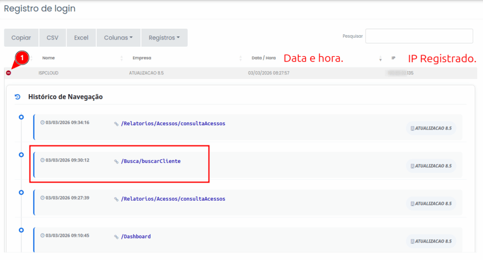Image resolution: width=483 pixels, height=260 pixels.
Task: Click the Histórico de Navegação history icon
Action: pos(18,97)
